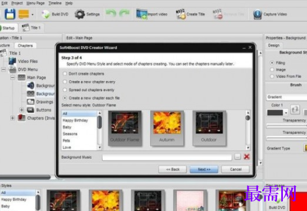Open the Menu Page menu
Image resolution: width=307 pixels, height=211 pixels.
pos(35,3)
